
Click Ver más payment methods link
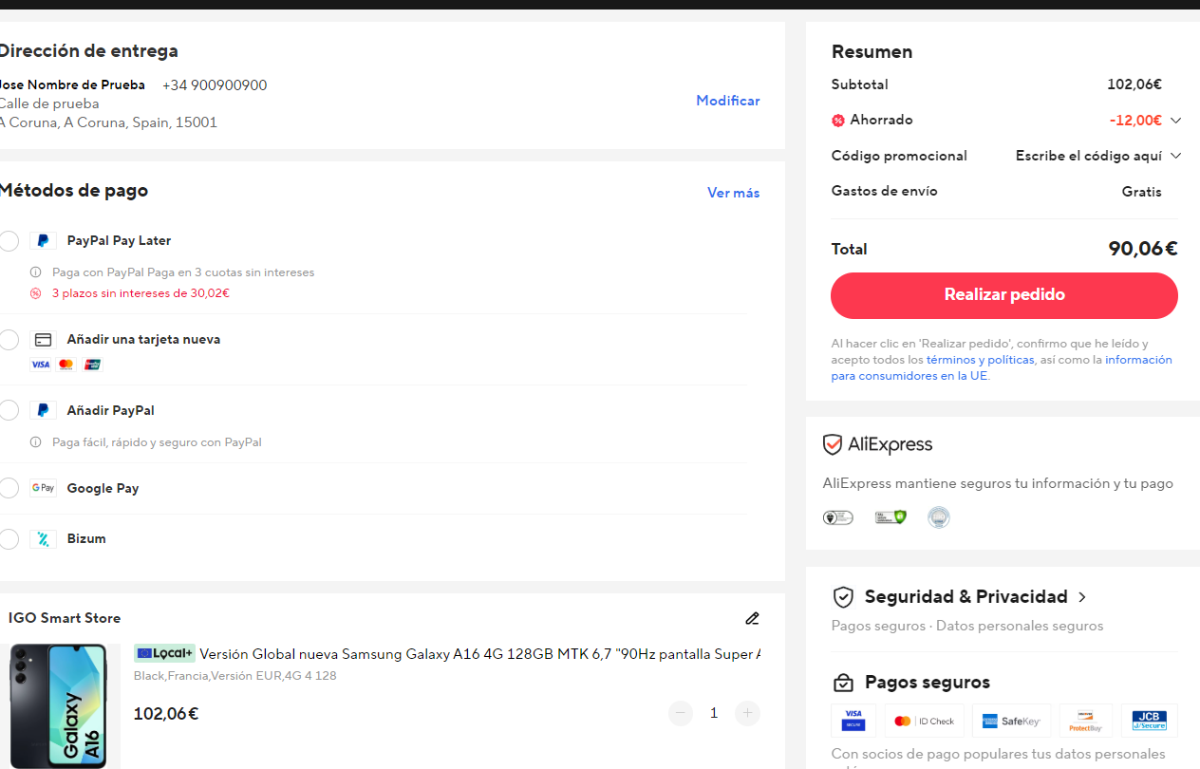click(x=734, y=193)
